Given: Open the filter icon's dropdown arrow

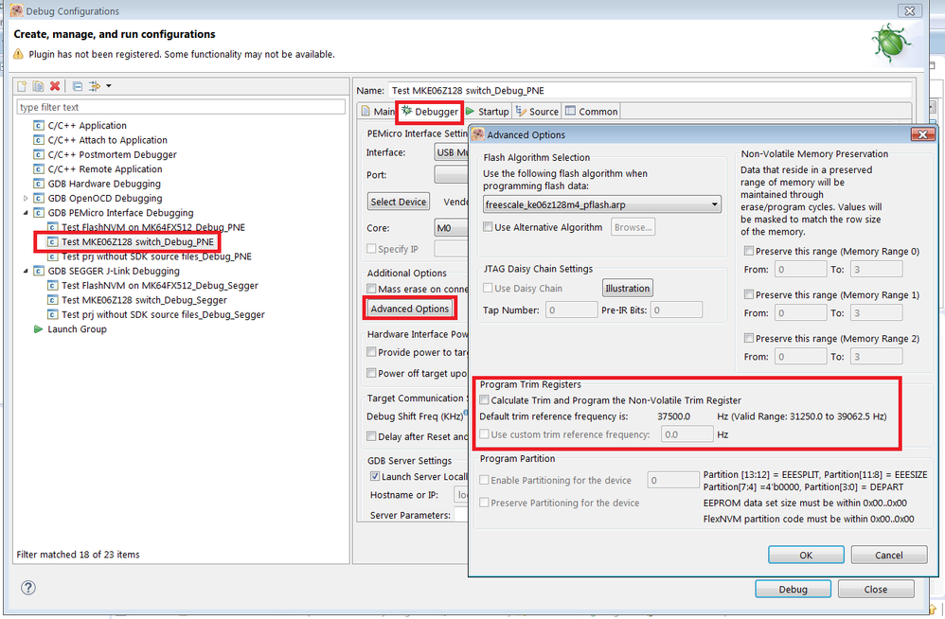Looking at the screenshot, I should coord(109,86).
